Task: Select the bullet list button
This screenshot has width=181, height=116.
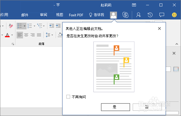Action: click(20, 26)
